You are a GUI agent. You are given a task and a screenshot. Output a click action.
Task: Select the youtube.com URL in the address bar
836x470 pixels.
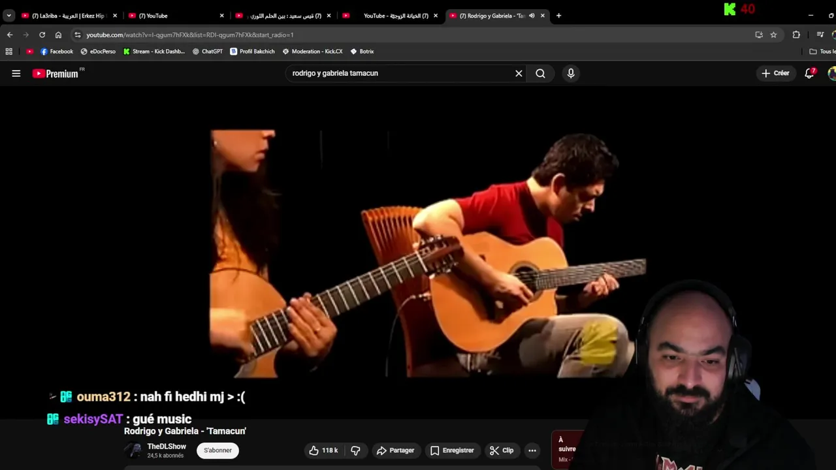point(190,35)
